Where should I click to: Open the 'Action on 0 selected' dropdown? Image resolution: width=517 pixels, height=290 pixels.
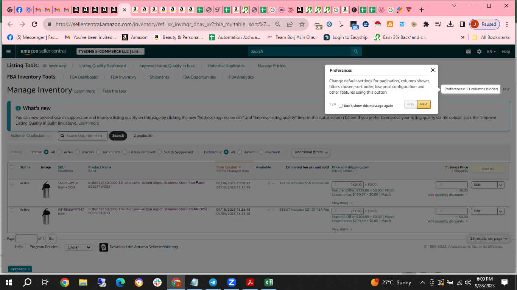click(30, 136)
